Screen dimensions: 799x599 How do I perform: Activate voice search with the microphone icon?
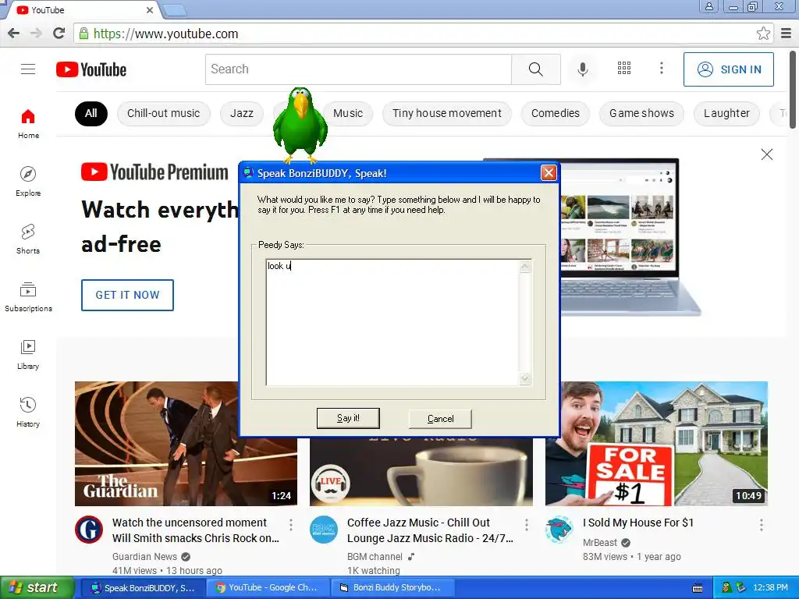point(582,69)
